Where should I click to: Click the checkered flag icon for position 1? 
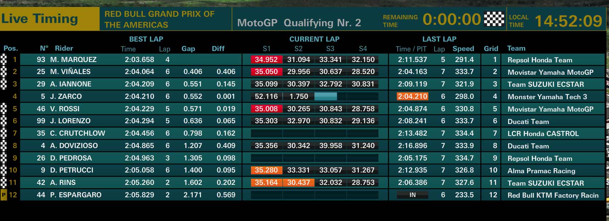point(4,59)
